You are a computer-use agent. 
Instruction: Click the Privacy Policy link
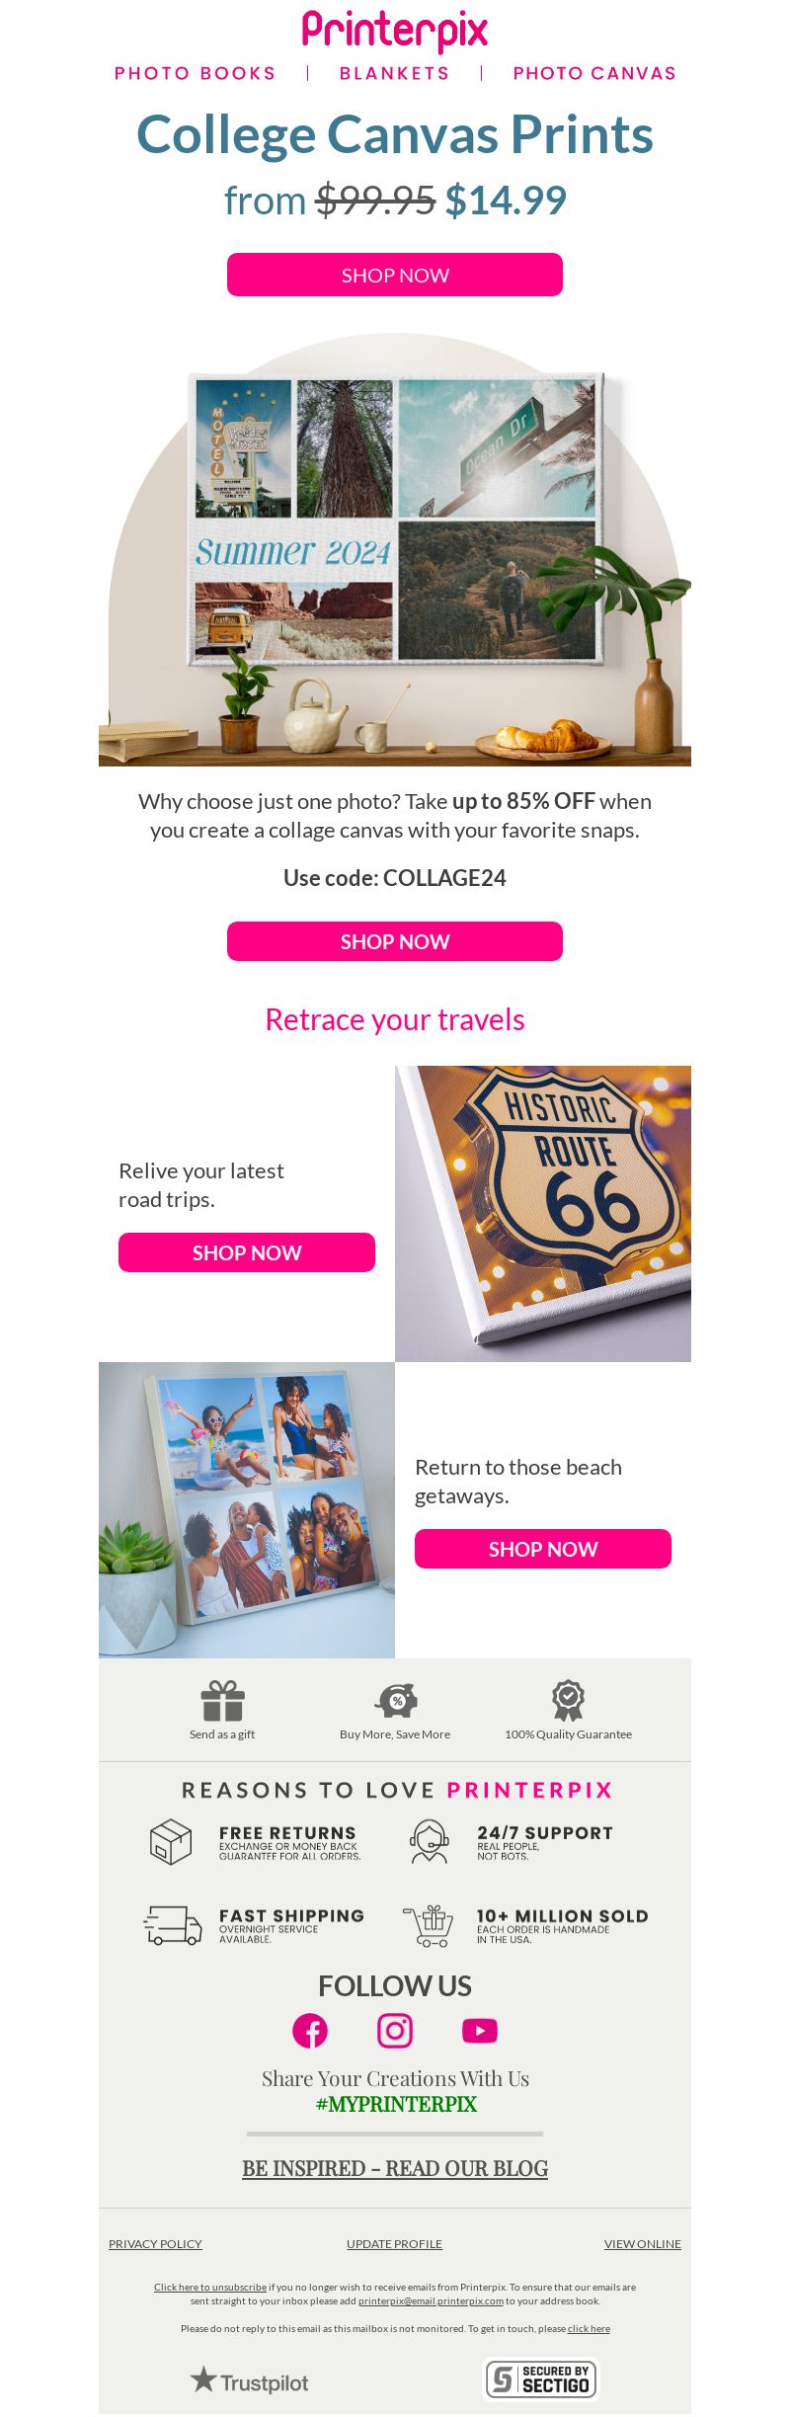point(155,2244)
